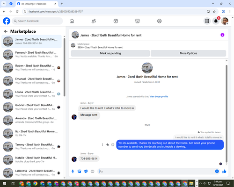The width and height of the screenshot is (234, 187).
Task: Click the react smiley beside your blue message
Action: point(113,145)
